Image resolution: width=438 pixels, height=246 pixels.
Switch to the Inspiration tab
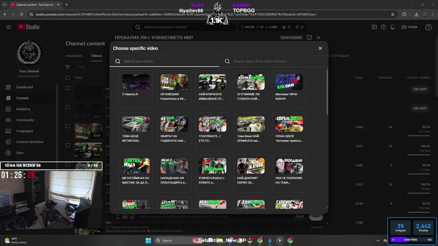[74, 56]
